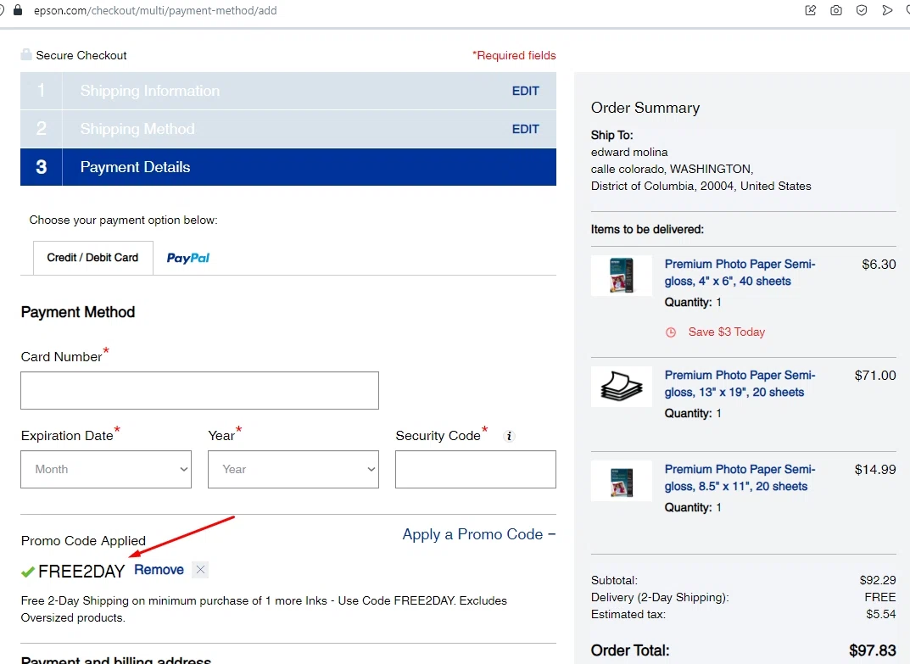The image size is (910, 664).
Task: Remove the FREE2DAY promo code
Action: (159, 569)
